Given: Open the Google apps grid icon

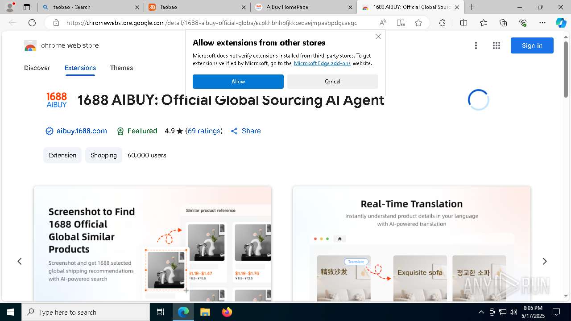Looking at the screenshot, I should tap(497, 45).
